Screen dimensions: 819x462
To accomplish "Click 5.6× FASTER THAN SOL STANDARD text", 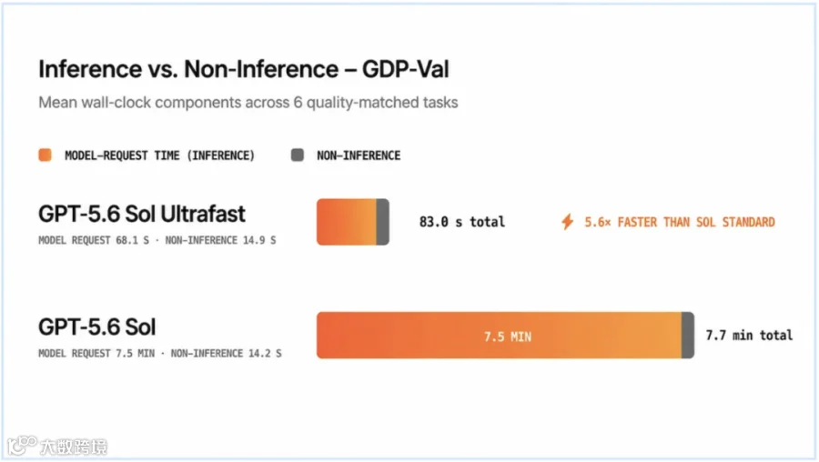I will click(x=680, y=223).
